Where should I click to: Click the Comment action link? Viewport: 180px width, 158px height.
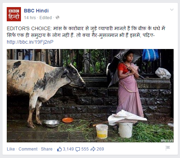click(28, 149)
